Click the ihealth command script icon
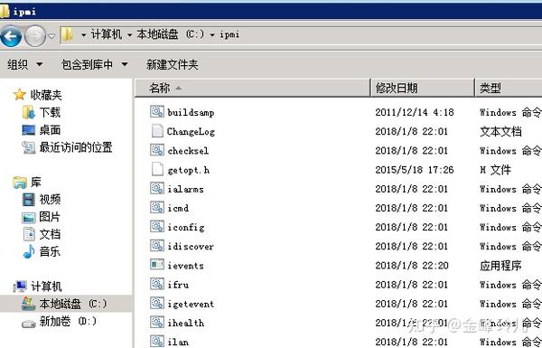Screen dimensions: 542x348 (x=157, y=322)
